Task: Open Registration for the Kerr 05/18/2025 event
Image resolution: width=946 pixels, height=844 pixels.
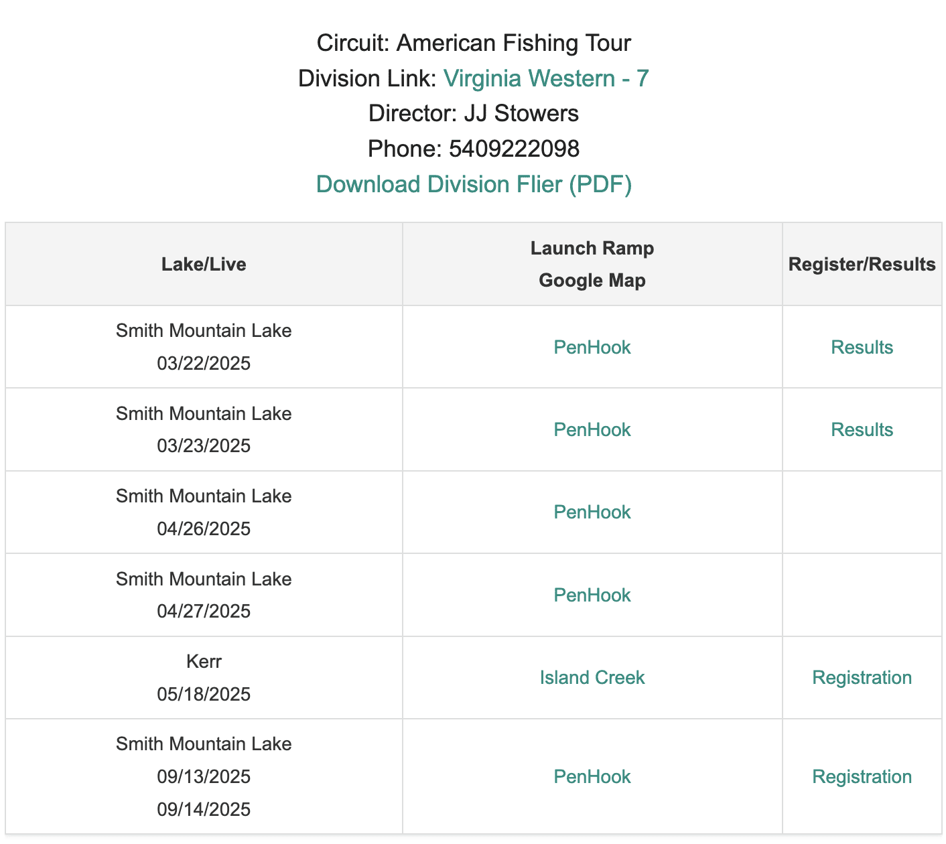Action: 862,677
